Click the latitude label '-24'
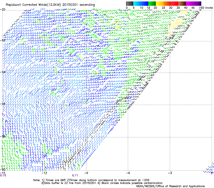 pyautogui.click(x=3, y=72)
